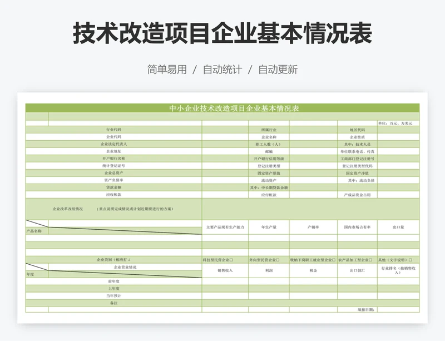Screen dimensions: 445x341
Task: Select the 地区代码 label cell
Action: 357,130
